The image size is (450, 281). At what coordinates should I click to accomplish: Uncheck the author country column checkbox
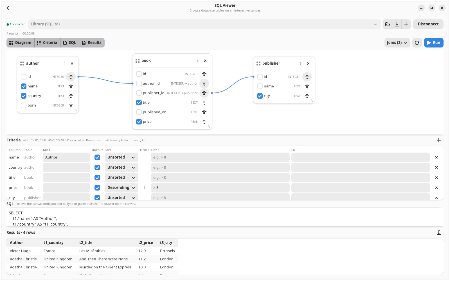24,96
